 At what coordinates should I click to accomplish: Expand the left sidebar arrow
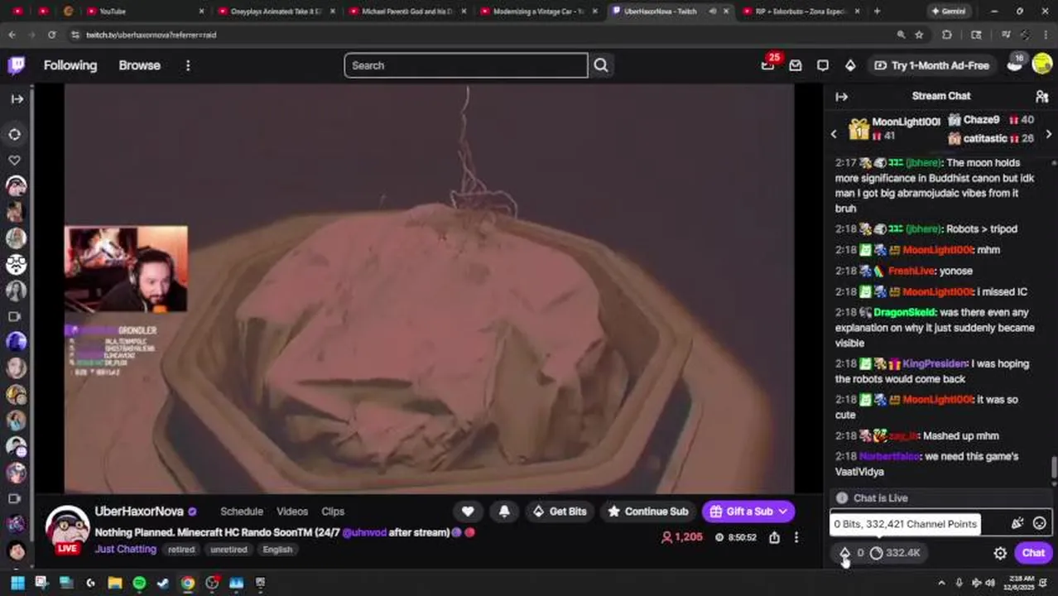coord(17,99)
